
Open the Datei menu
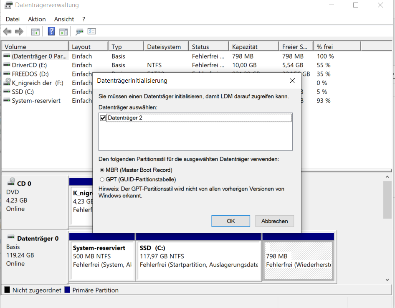coord(13,19)
